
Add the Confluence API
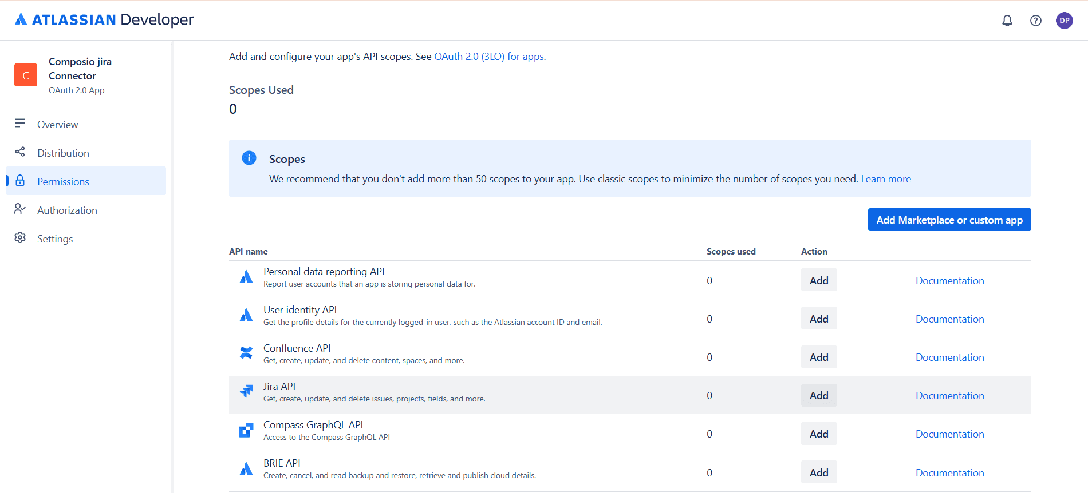(819, 357)
